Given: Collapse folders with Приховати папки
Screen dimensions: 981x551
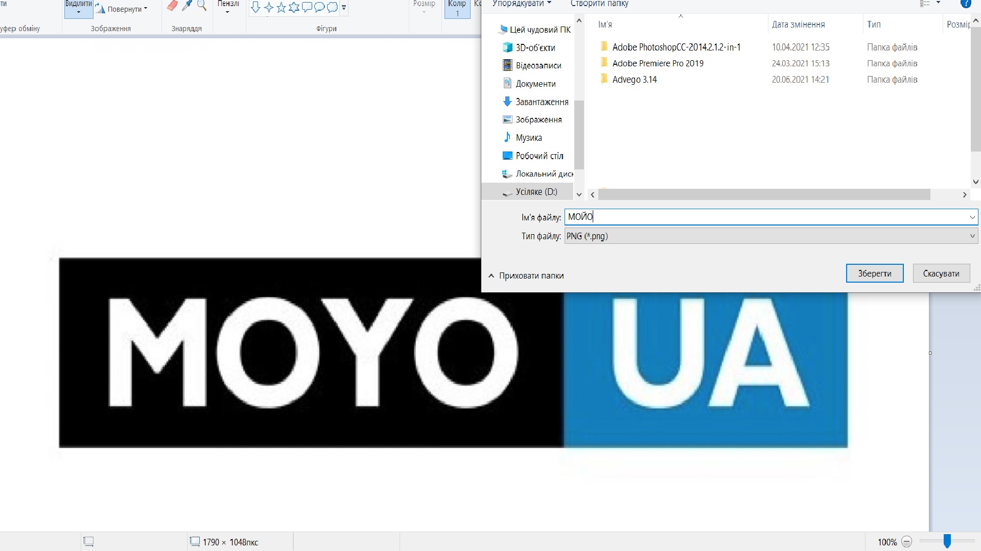Looking at the screenshot, I should click(x=526, y=275).
